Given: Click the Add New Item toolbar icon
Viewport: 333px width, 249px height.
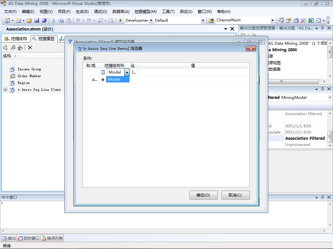Looking at the screenshot, I should (x=18, y=20).
